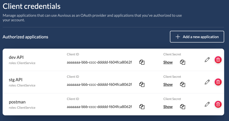
Task: Copy the dev API Client Secret
Action: pos(183,62)
